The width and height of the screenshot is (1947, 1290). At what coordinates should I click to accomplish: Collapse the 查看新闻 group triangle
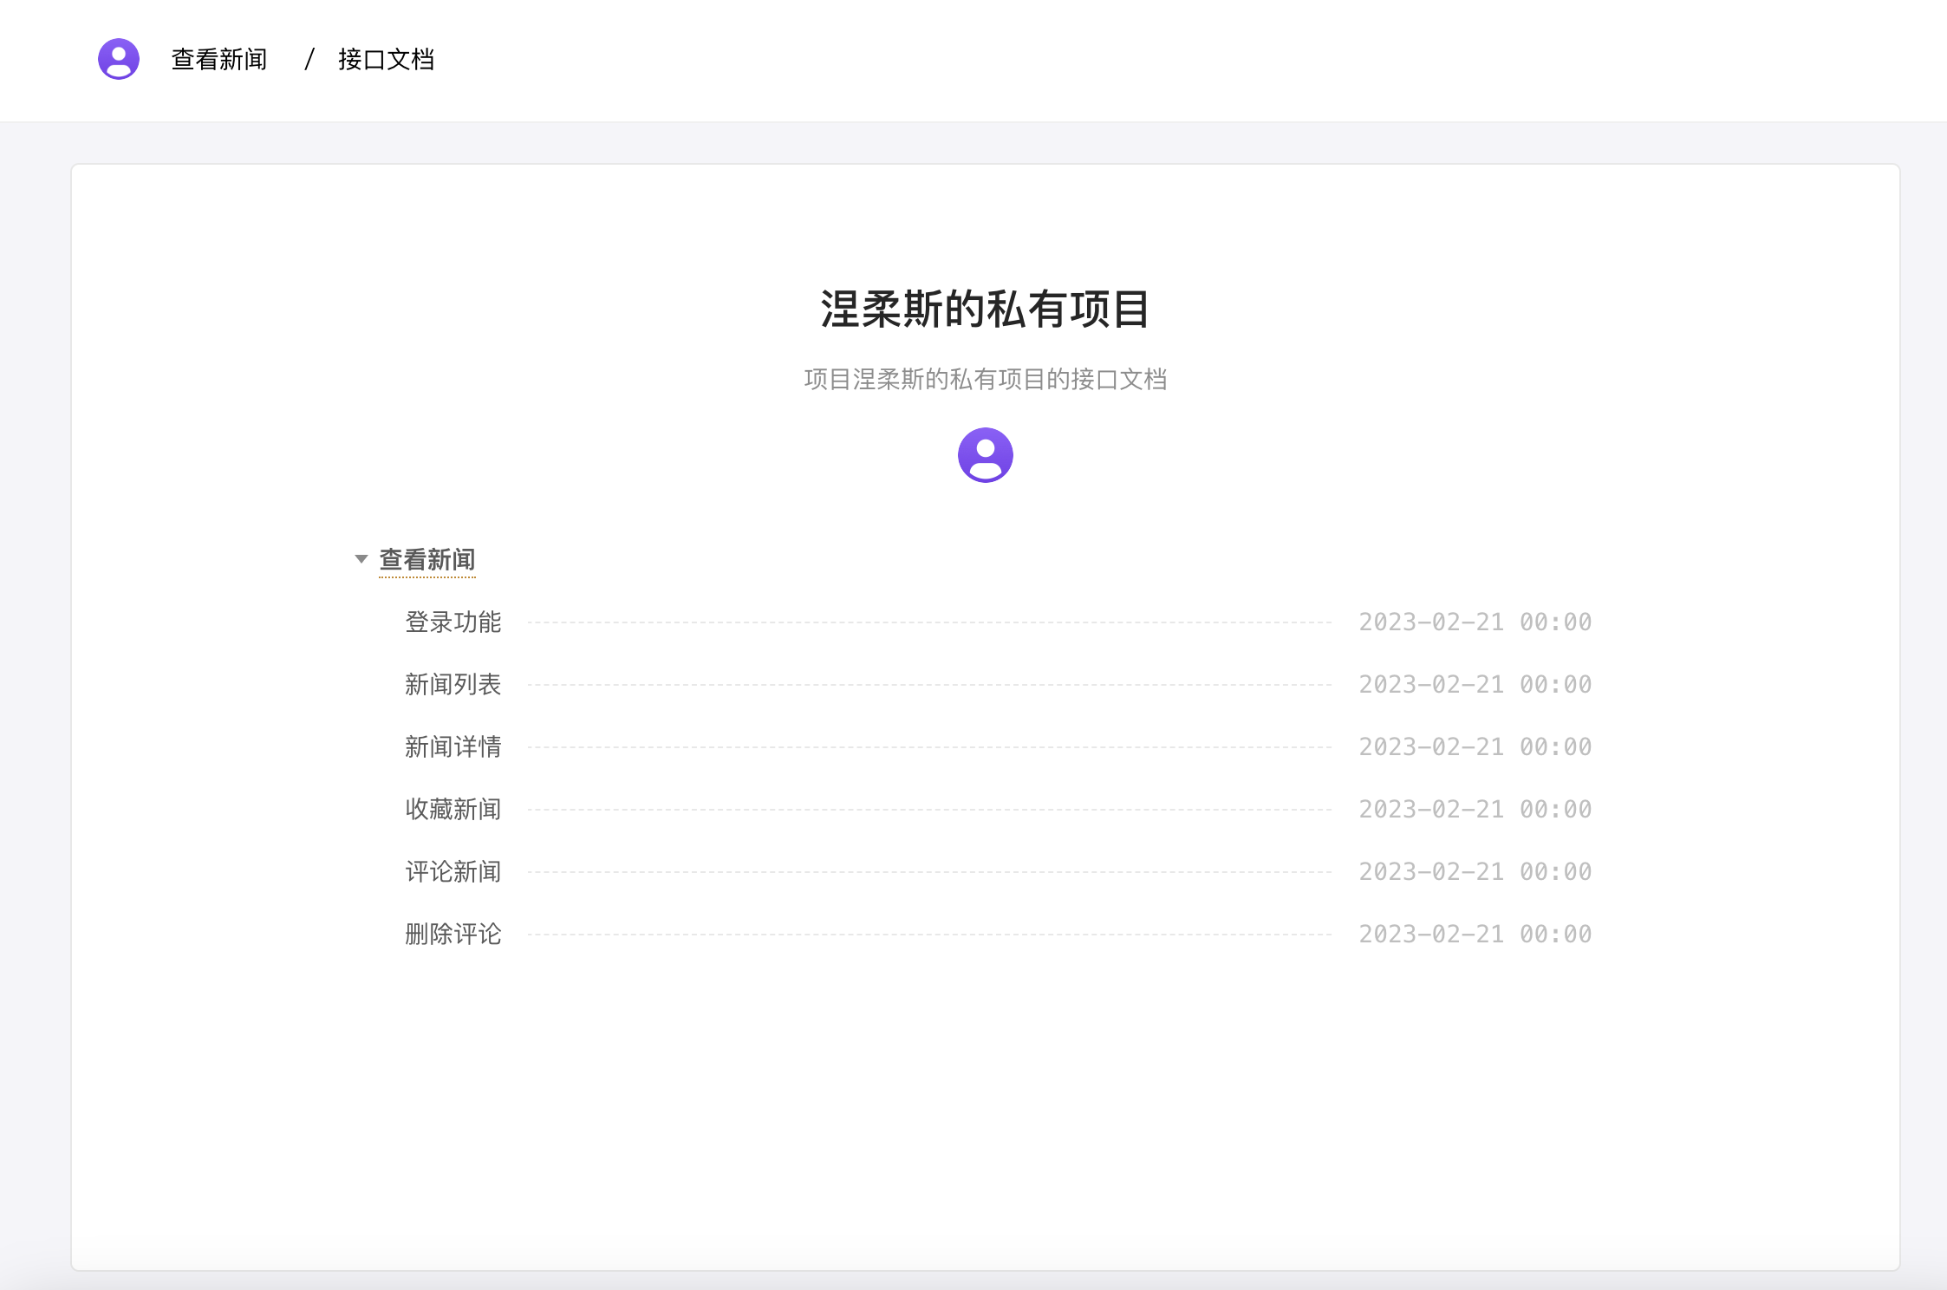tap(361, 559)
